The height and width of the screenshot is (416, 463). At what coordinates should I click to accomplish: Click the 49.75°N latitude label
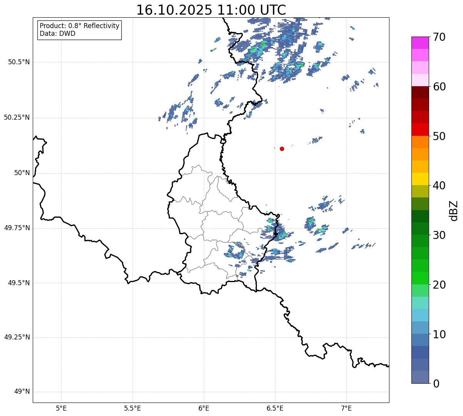click(x=17, y=228)
